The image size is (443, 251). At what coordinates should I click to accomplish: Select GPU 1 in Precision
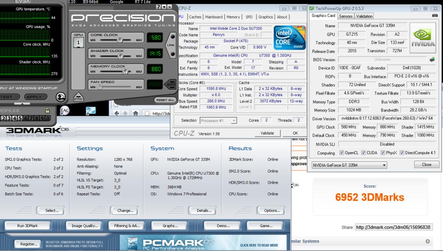(78, 43)
